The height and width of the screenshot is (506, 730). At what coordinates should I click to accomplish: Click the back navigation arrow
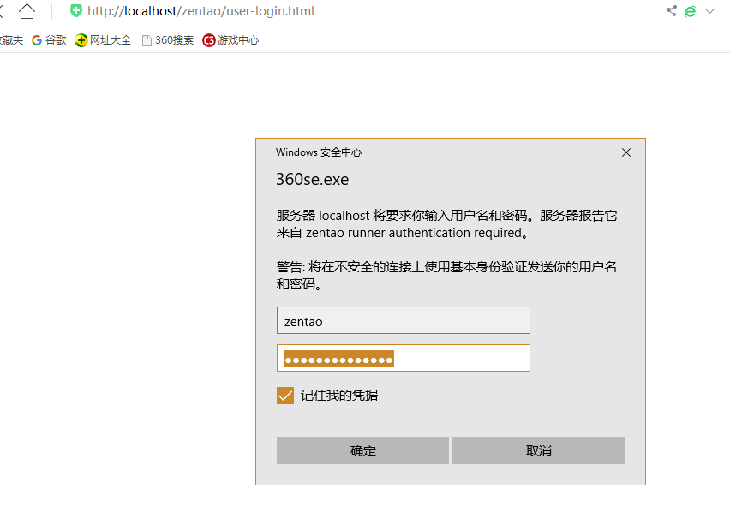3,11
